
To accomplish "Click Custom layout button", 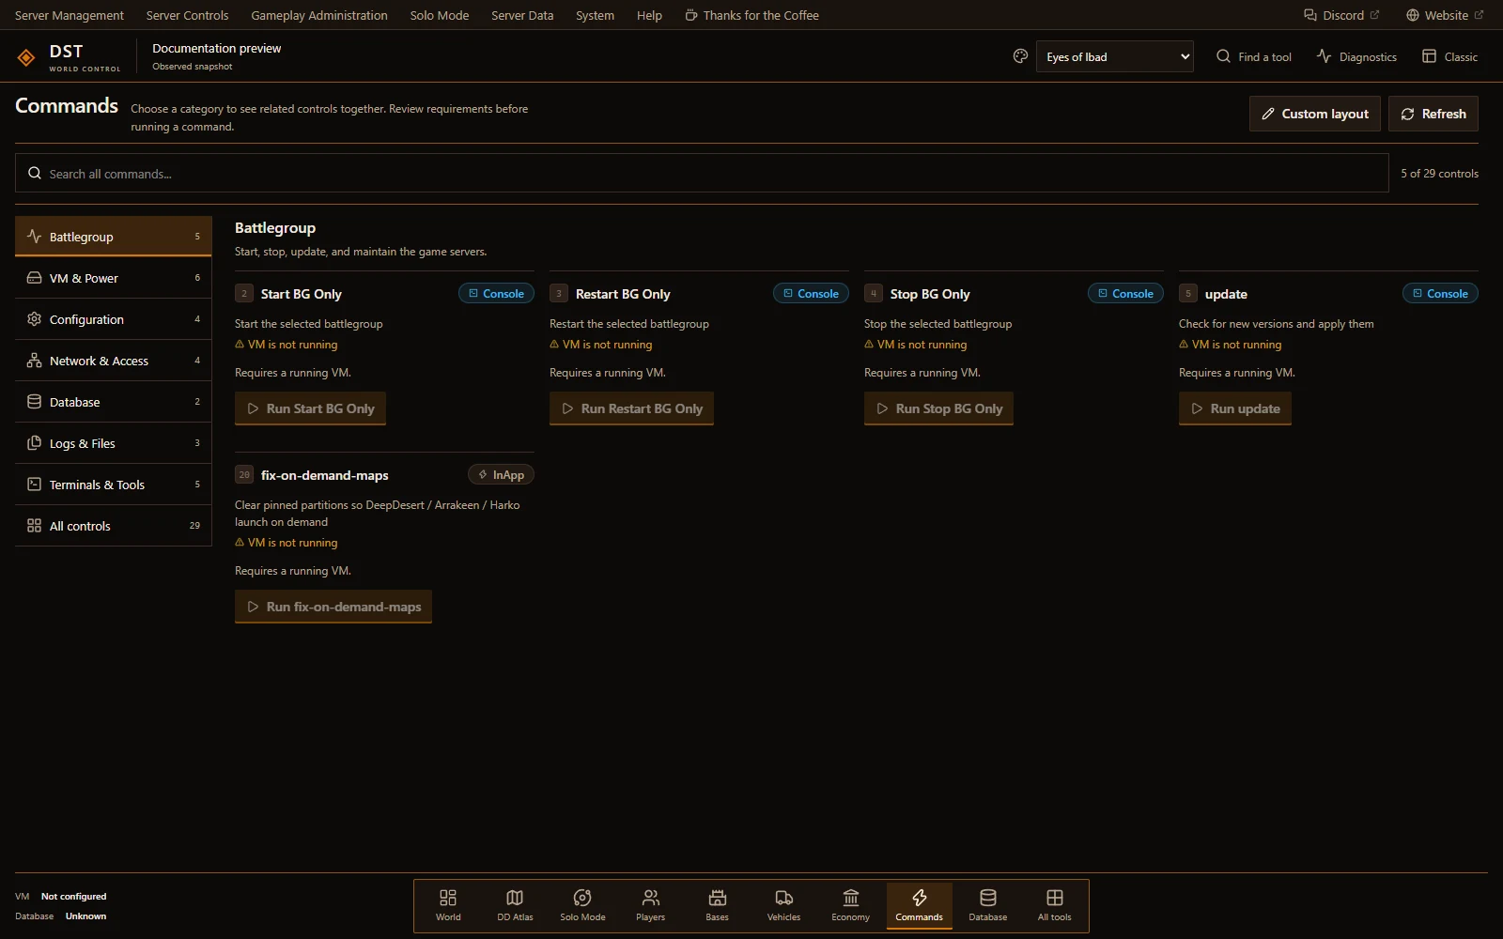I will point(1314,114).
